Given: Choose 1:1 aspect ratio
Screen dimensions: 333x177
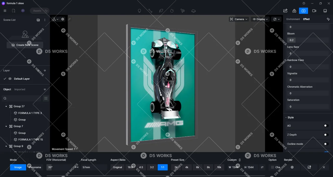Looking at the screenshot, I should coord(163,167).
